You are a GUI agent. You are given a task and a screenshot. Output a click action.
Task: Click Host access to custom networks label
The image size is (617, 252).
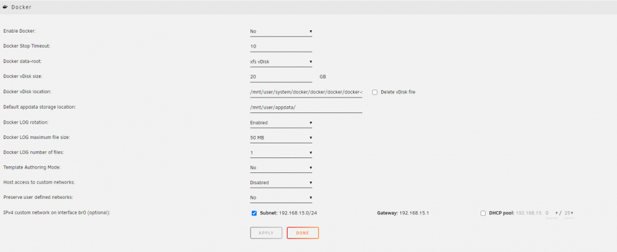click(39, 182)
